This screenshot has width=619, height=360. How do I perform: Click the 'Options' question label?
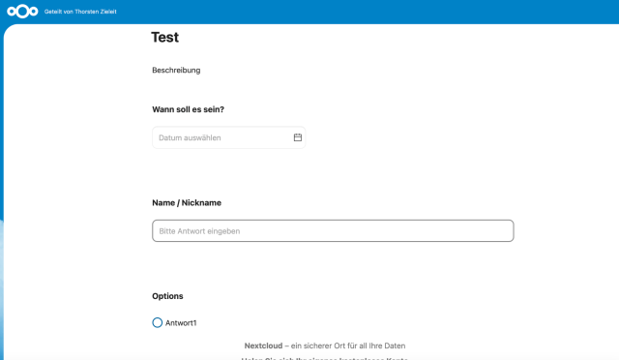click(167, 296)
